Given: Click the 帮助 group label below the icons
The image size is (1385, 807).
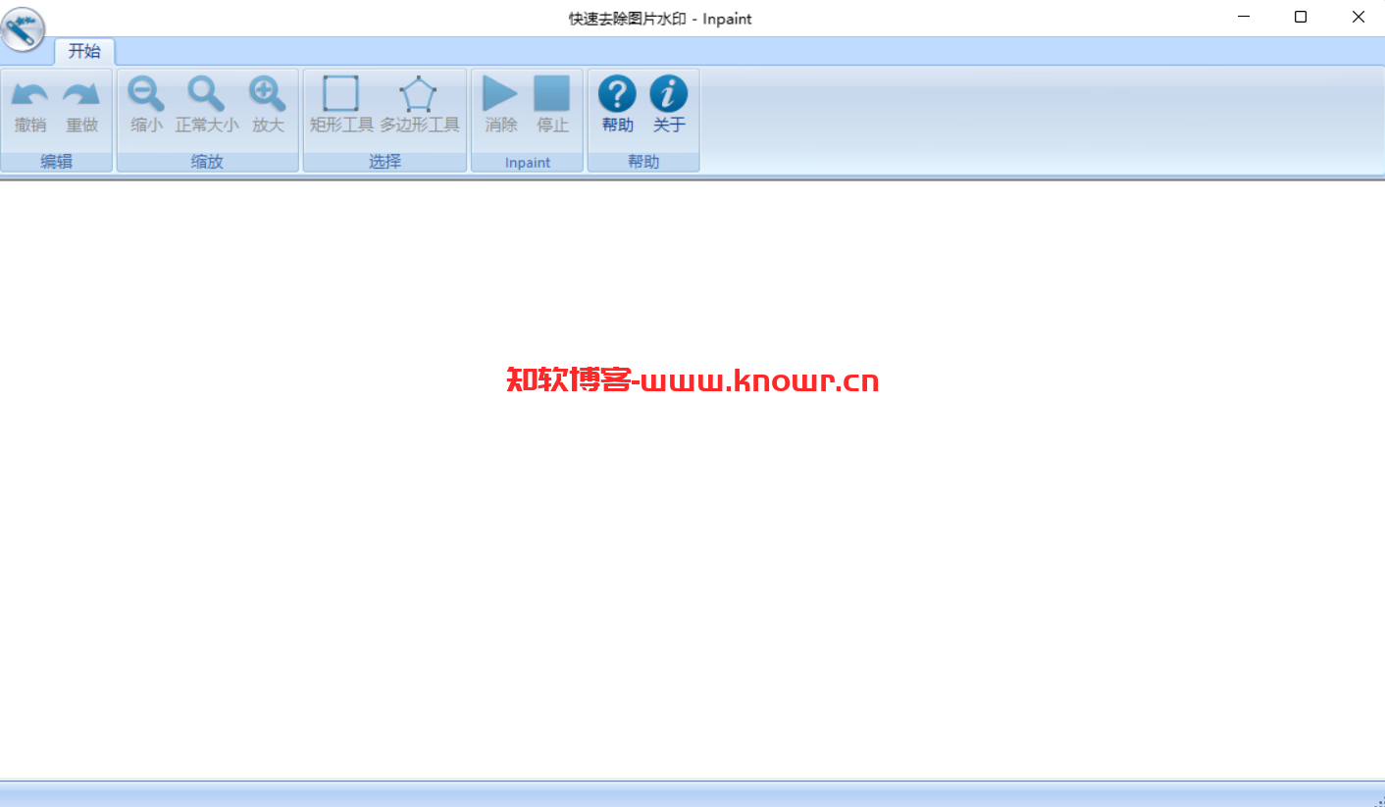Looking at the screenshot, I should (x=643, y=162).
